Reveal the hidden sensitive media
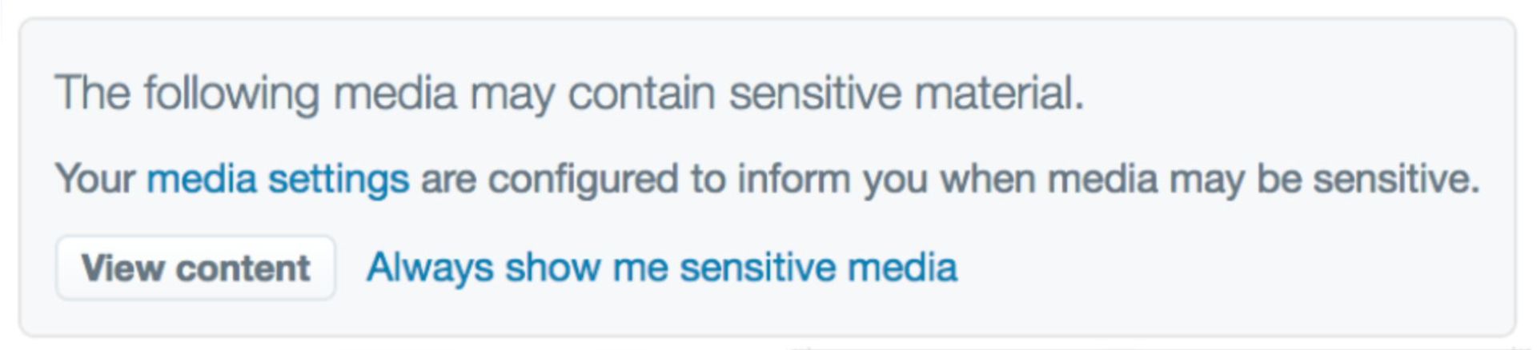 coord(195,268)
